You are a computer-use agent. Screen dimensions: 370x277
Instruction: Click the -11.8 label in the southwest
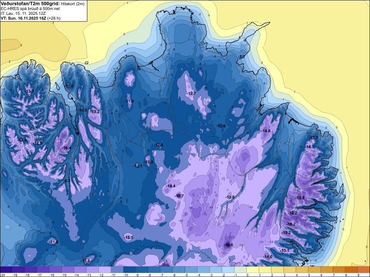(54, 242)
